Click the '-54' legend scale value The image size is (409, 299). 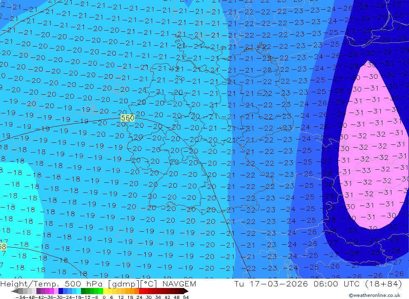pos(21,297)
